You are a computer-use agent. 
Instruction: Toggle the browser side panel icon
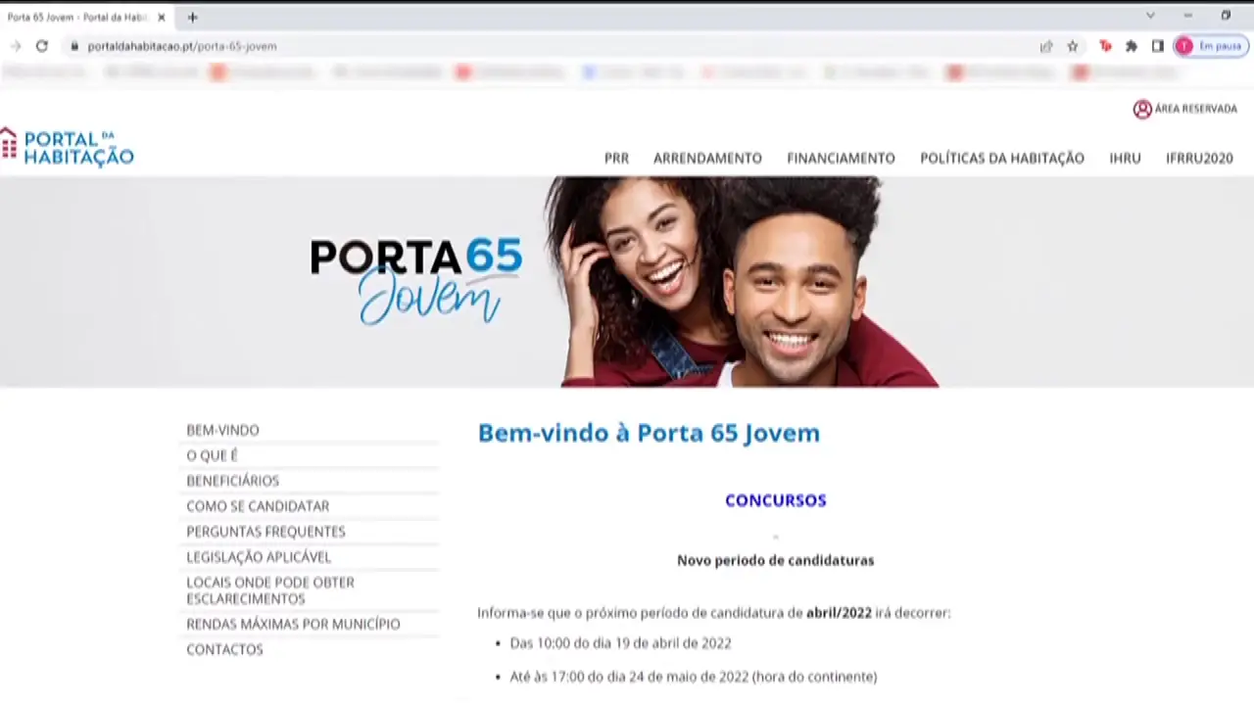click(x=1157, y=46)
